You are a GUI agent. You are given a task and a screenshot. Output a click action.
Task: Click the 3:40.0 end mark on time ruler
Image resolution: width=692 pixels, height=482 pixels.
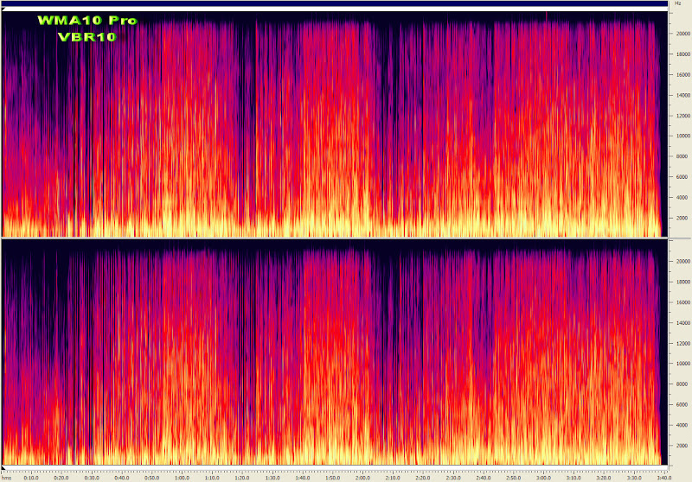pyautogui.click(x=662, y=476)
